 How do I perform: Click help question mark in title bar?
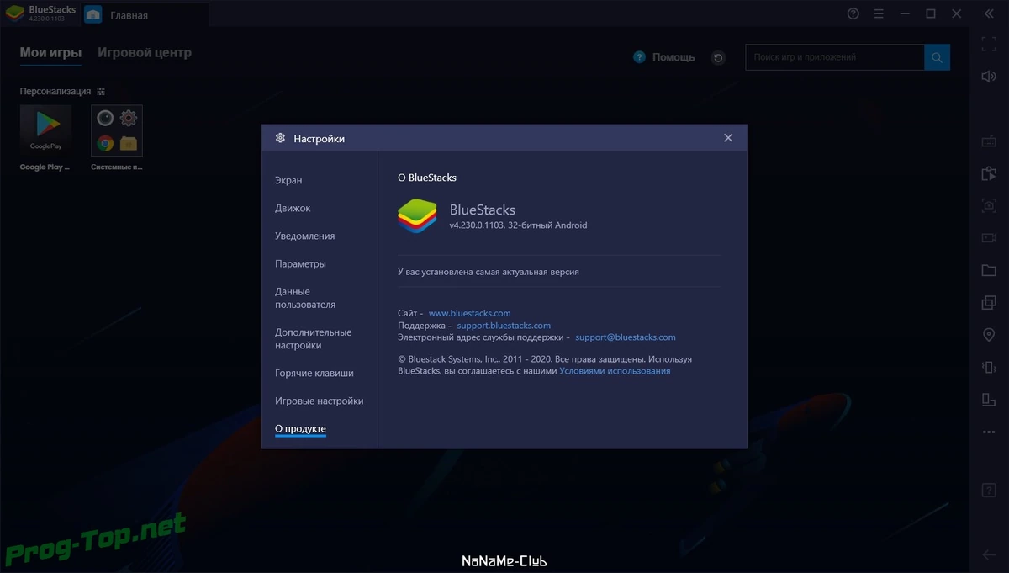tap(853, 13)
